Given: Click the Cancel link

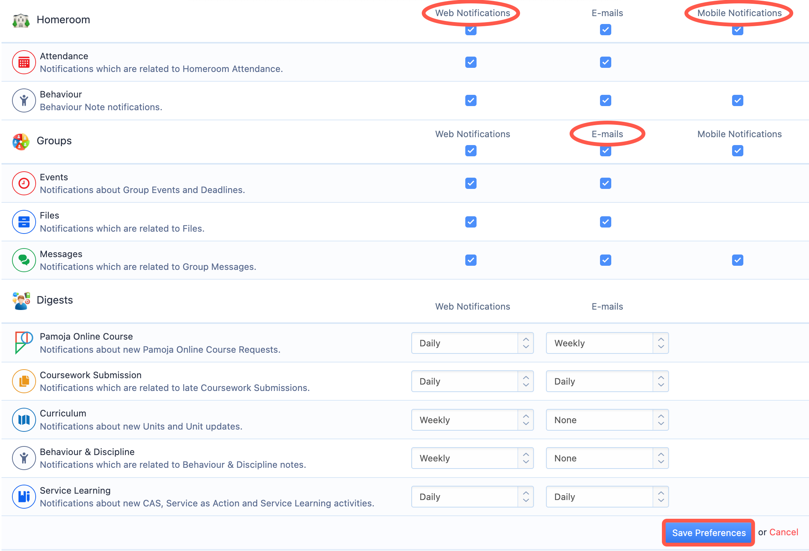Looking at the screenshot, I should [x=783, y=532].
